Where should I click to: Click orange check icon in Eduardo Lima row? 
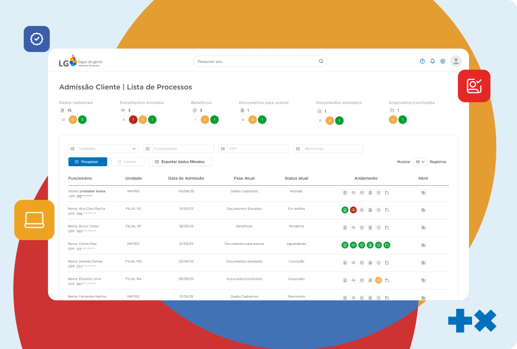[x=378, y=280]
